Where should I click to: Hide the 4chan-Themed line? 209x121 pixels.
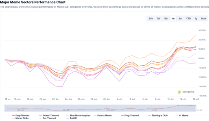click(51, 115)
